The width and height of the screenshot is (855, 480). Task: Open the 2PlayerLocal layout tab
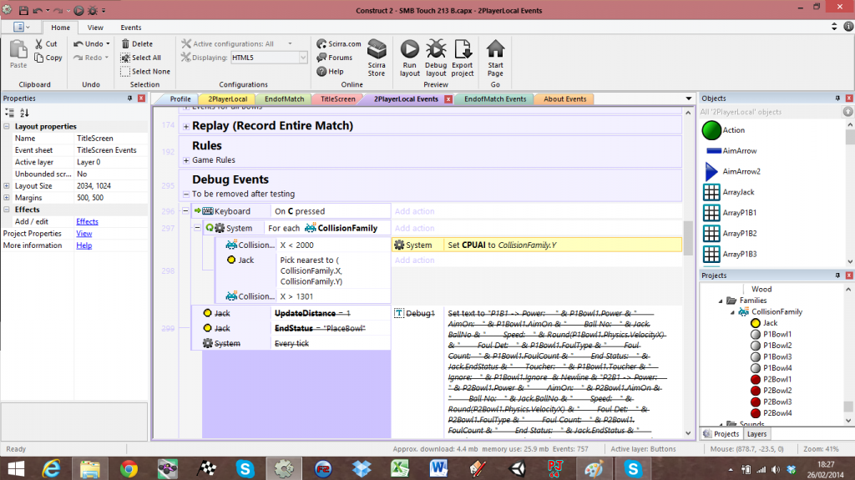tap(227, 99)
